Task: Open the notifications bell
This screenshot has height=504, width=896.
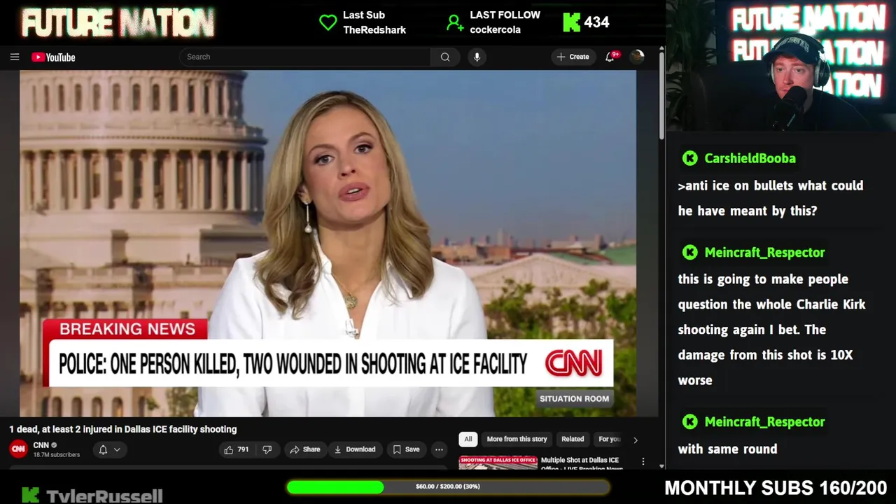Action: click(x=610, y=57)
